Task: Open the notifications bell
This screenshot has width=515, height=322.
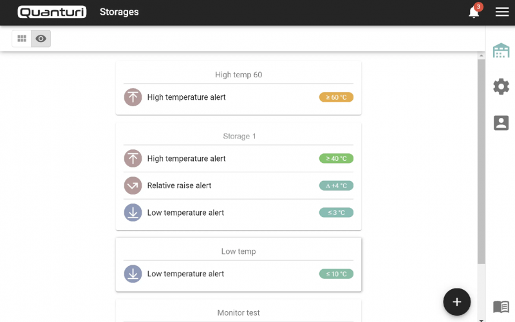Action: [474, 12]
